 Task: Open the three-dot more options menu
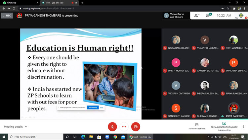point(243,126)
